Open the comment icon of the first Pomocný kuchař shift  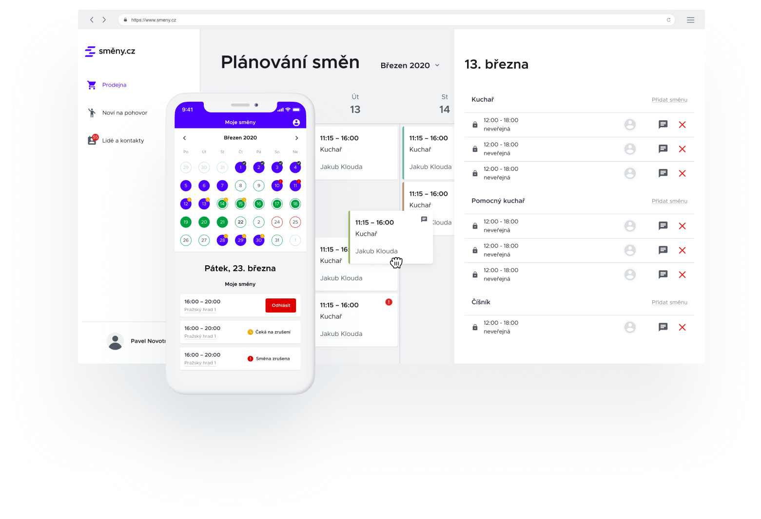click(663, 226)
